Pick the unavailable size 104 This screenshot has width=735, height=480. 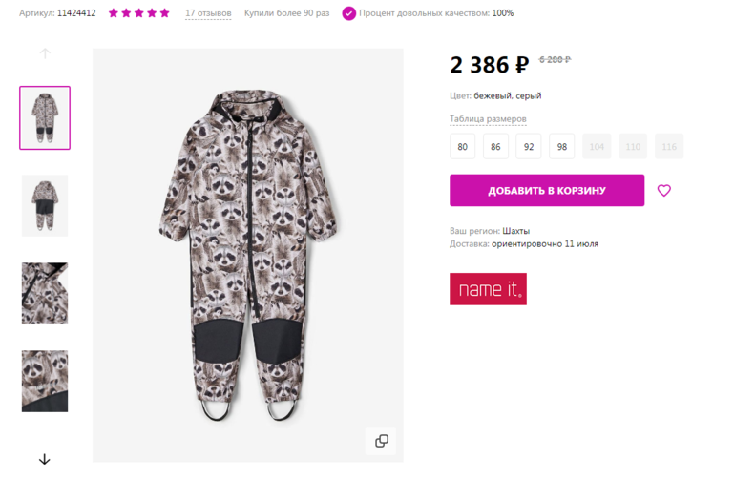[x=598, y=147]
